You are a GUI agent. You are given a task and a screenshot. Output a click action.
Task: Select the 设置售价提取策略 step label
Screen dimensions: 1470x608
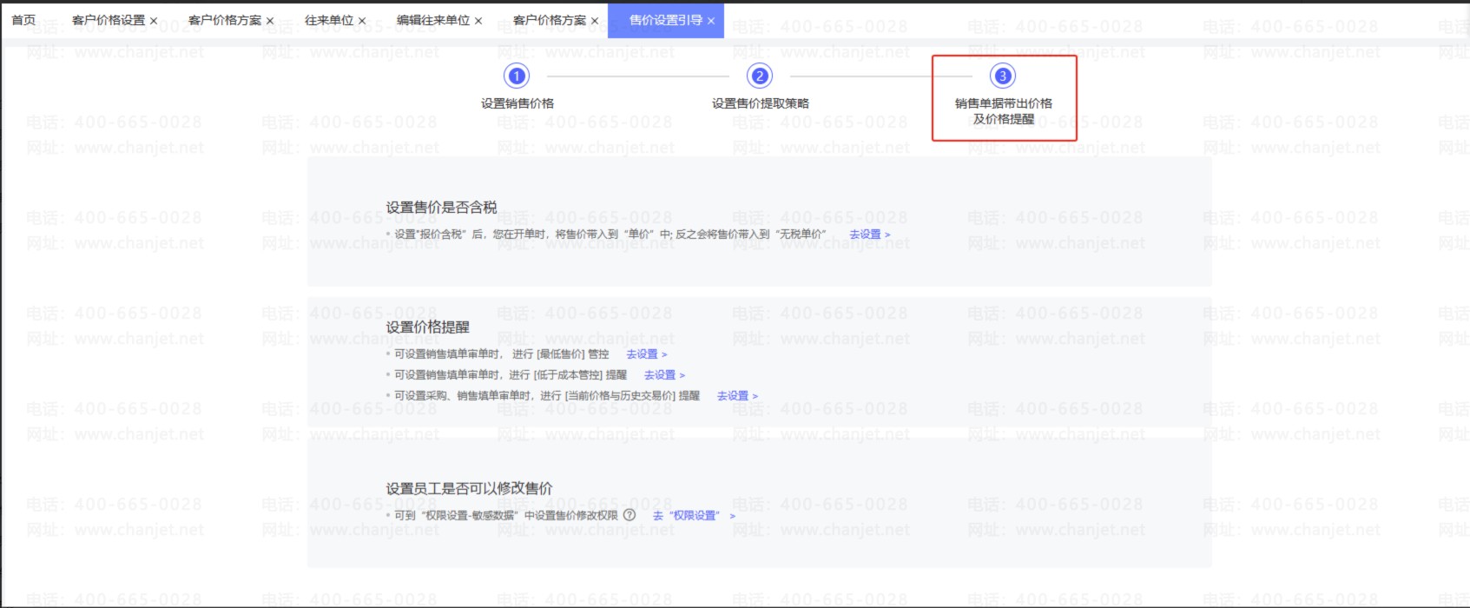[761, 103]
